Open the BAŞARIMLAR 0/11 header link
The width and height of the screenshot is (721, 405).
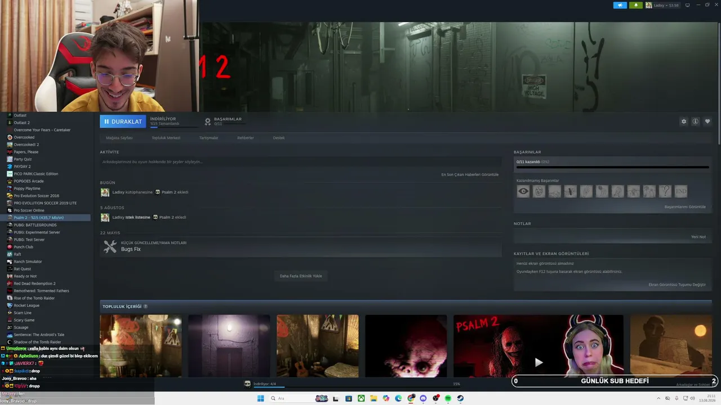click(223, 121)
